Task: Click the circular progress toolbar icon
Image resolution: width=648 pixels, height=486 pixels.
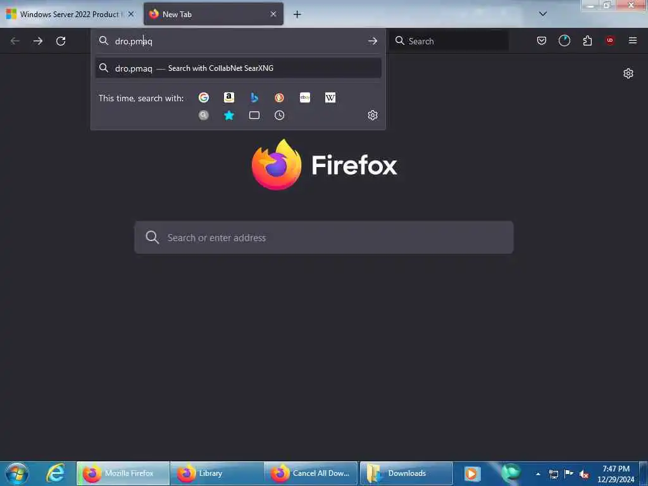Action: coord(564,40)
